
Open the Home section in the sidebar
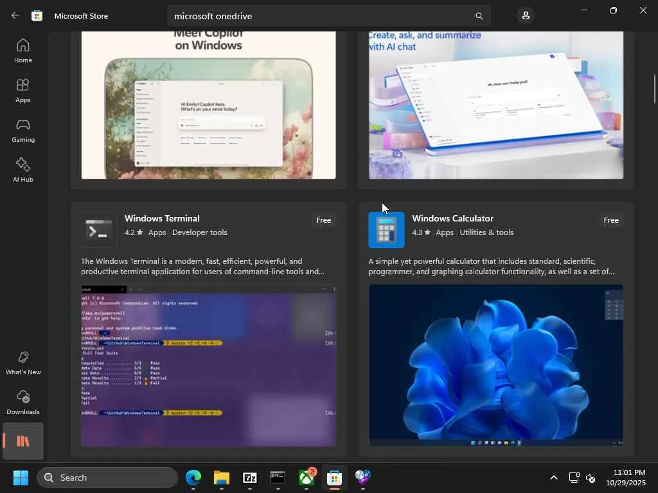[23, 51]
